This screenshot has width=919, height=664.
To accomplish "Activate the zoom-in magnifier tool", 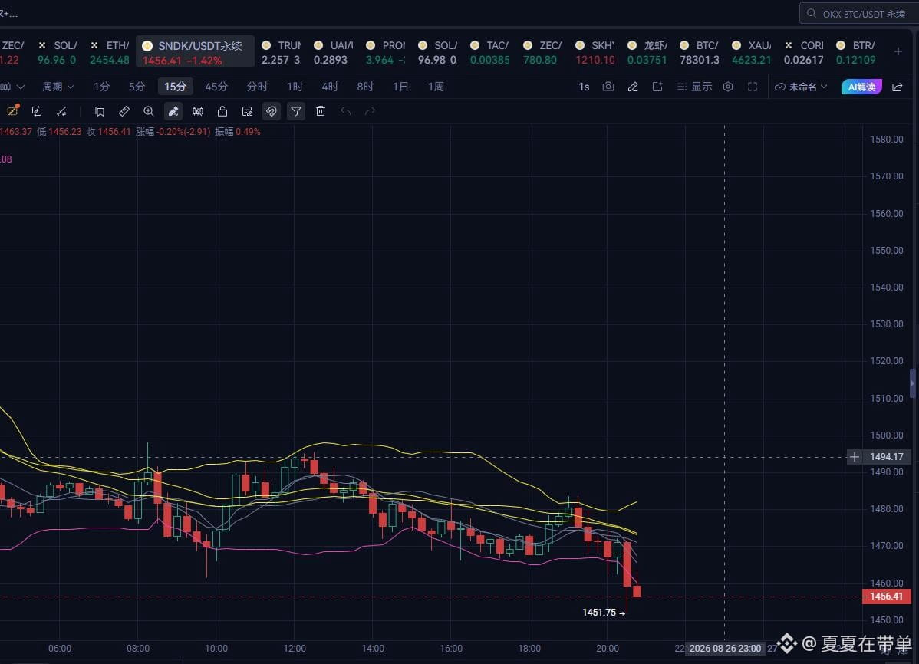I will tap(149, 111).
